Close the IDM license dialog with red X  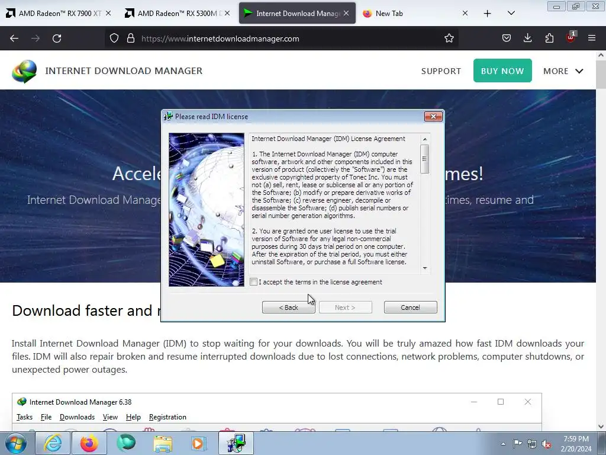[x=433, y=117]
